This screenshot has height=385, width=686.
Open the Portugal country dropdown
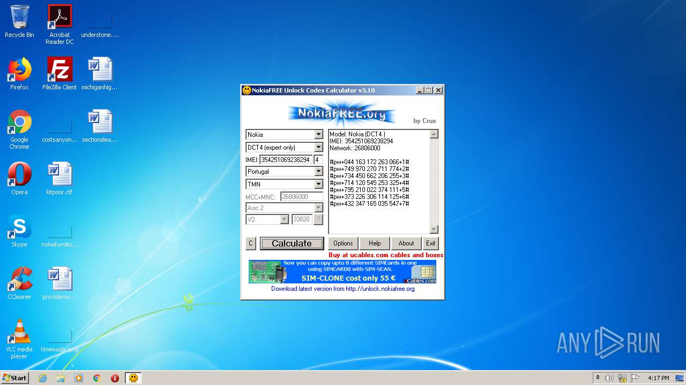tap(318, 172)
